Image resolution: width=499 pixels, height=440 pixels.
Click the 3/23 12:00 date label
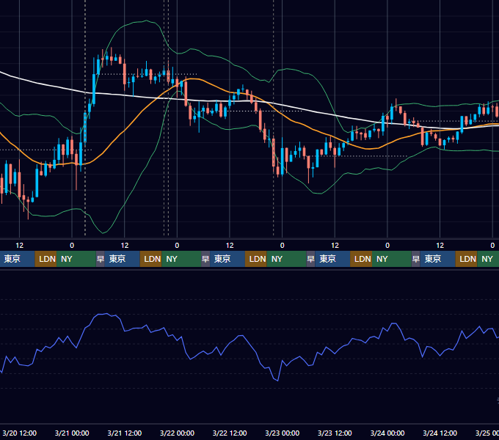tap(335, 433)
